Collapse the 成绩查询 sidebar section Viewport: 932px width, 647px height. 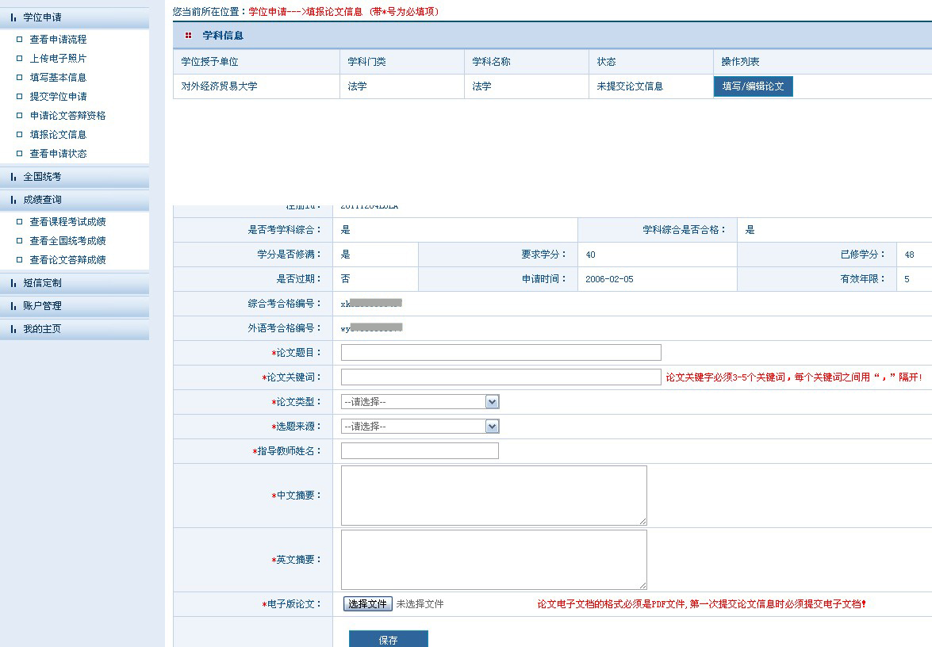coord(75,201)
